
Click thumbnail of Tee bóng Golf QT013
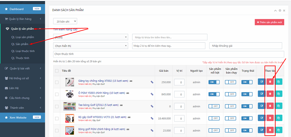coord(69,106)
